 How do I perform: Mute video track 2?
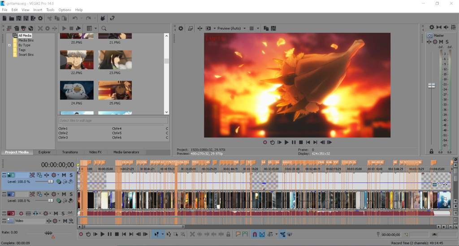[64, 194]
